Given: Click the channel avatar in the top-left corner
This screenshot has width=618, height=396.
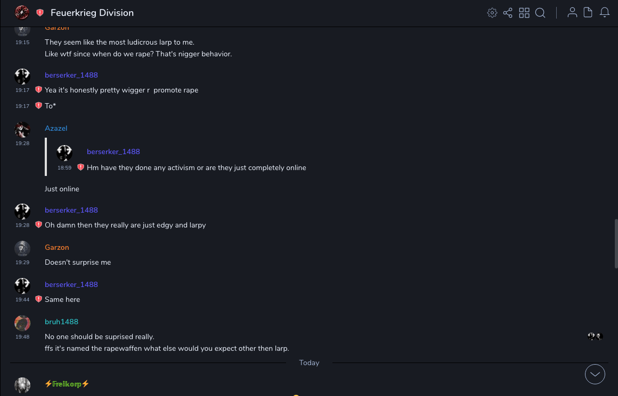Looking at the screenshot, I should [22, 12].
